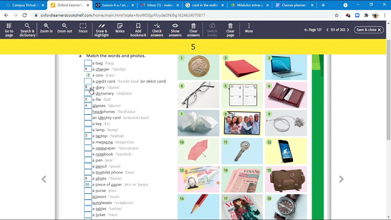Click the page vertical scrollbar
This screenshot has width=391, height=220.
(x=389, y=90)
